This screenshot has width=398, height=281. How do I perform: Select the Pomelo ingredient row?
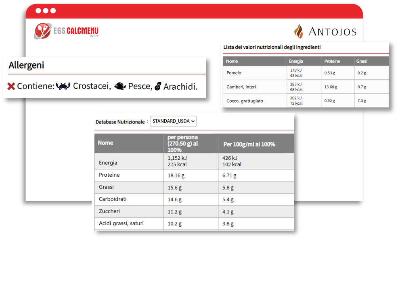[234, 73]
